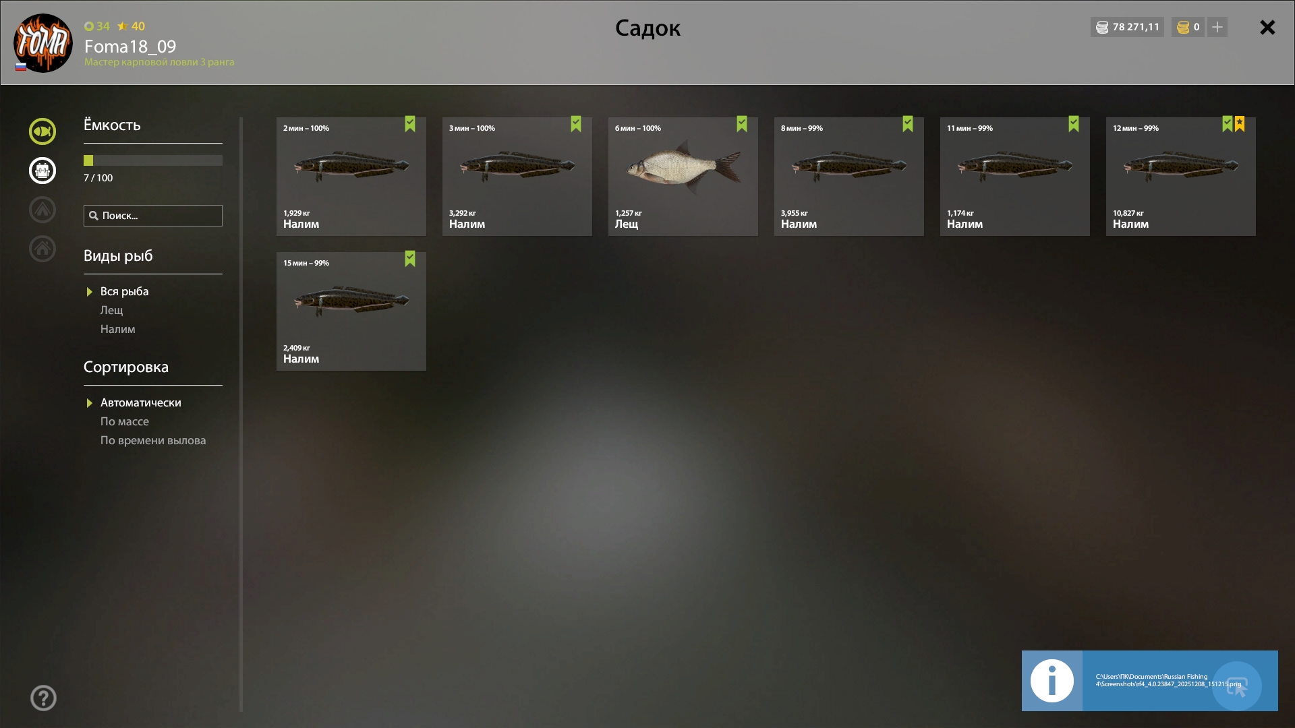Toggle the green bookmark on the Лещ card
The height and width of the screenshot is (728, 1295).
742,124
